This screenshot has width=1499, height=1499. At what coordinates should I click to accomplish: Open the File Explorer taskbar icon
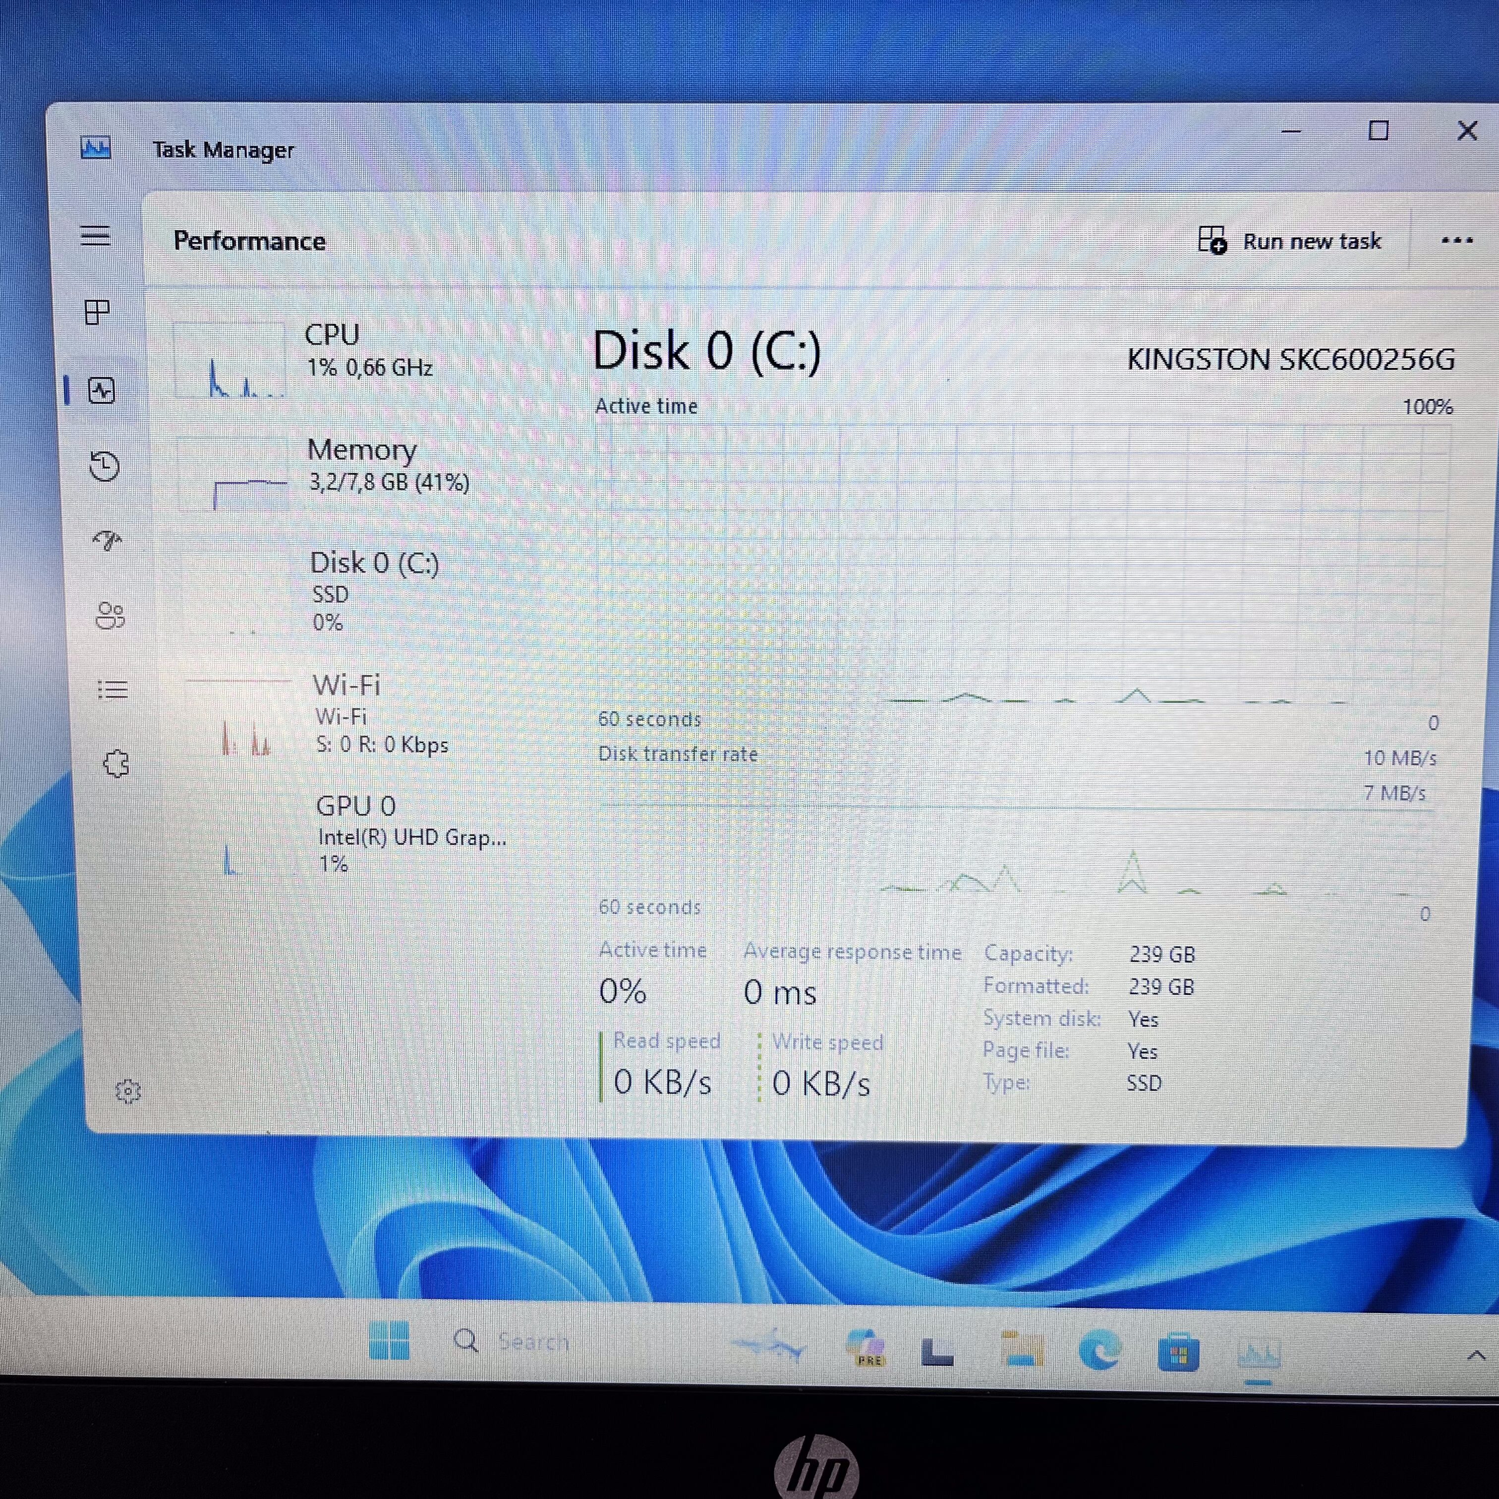(1021, 1348)
